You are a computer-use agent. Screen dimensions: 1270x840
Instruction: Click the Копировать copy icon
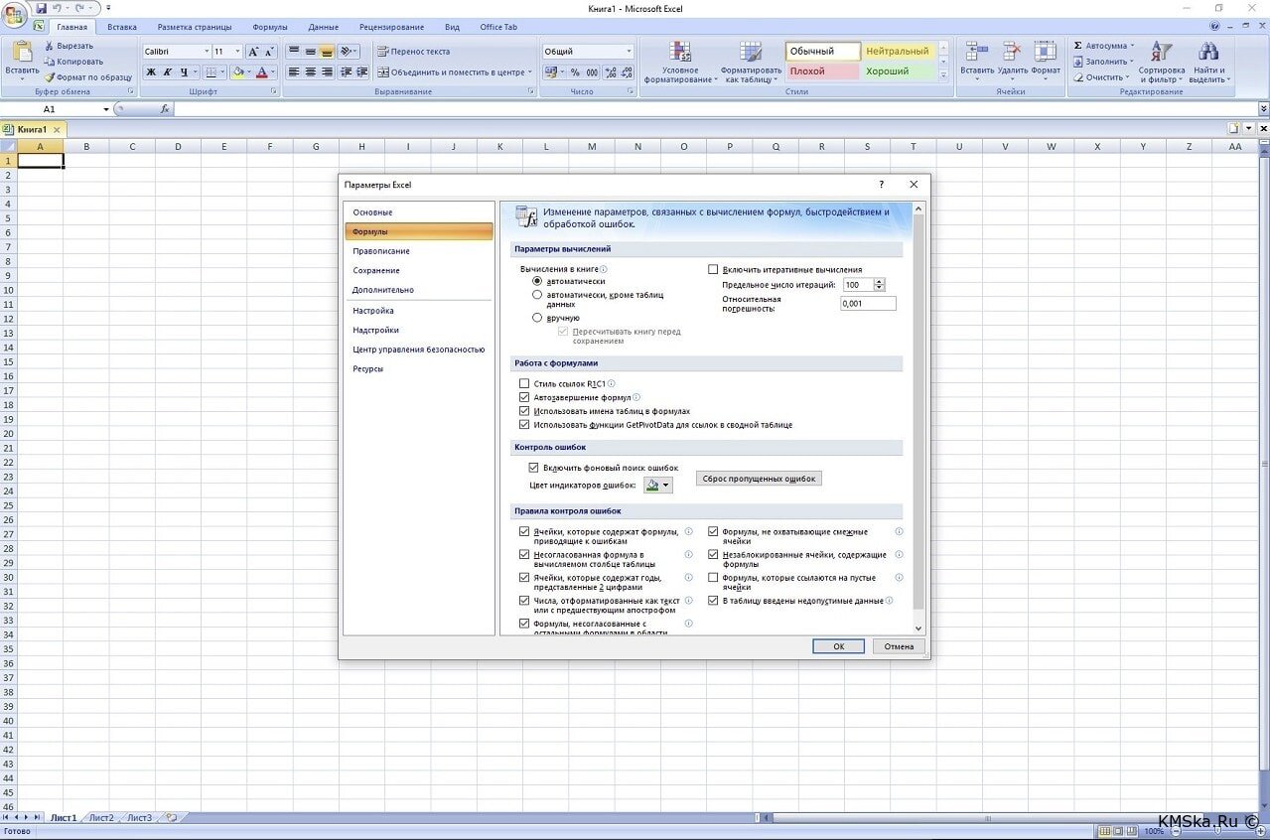coord(50,62)
